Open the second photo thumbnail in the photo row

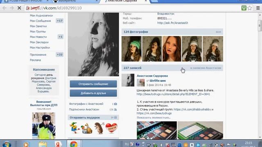tap(152, 49)
